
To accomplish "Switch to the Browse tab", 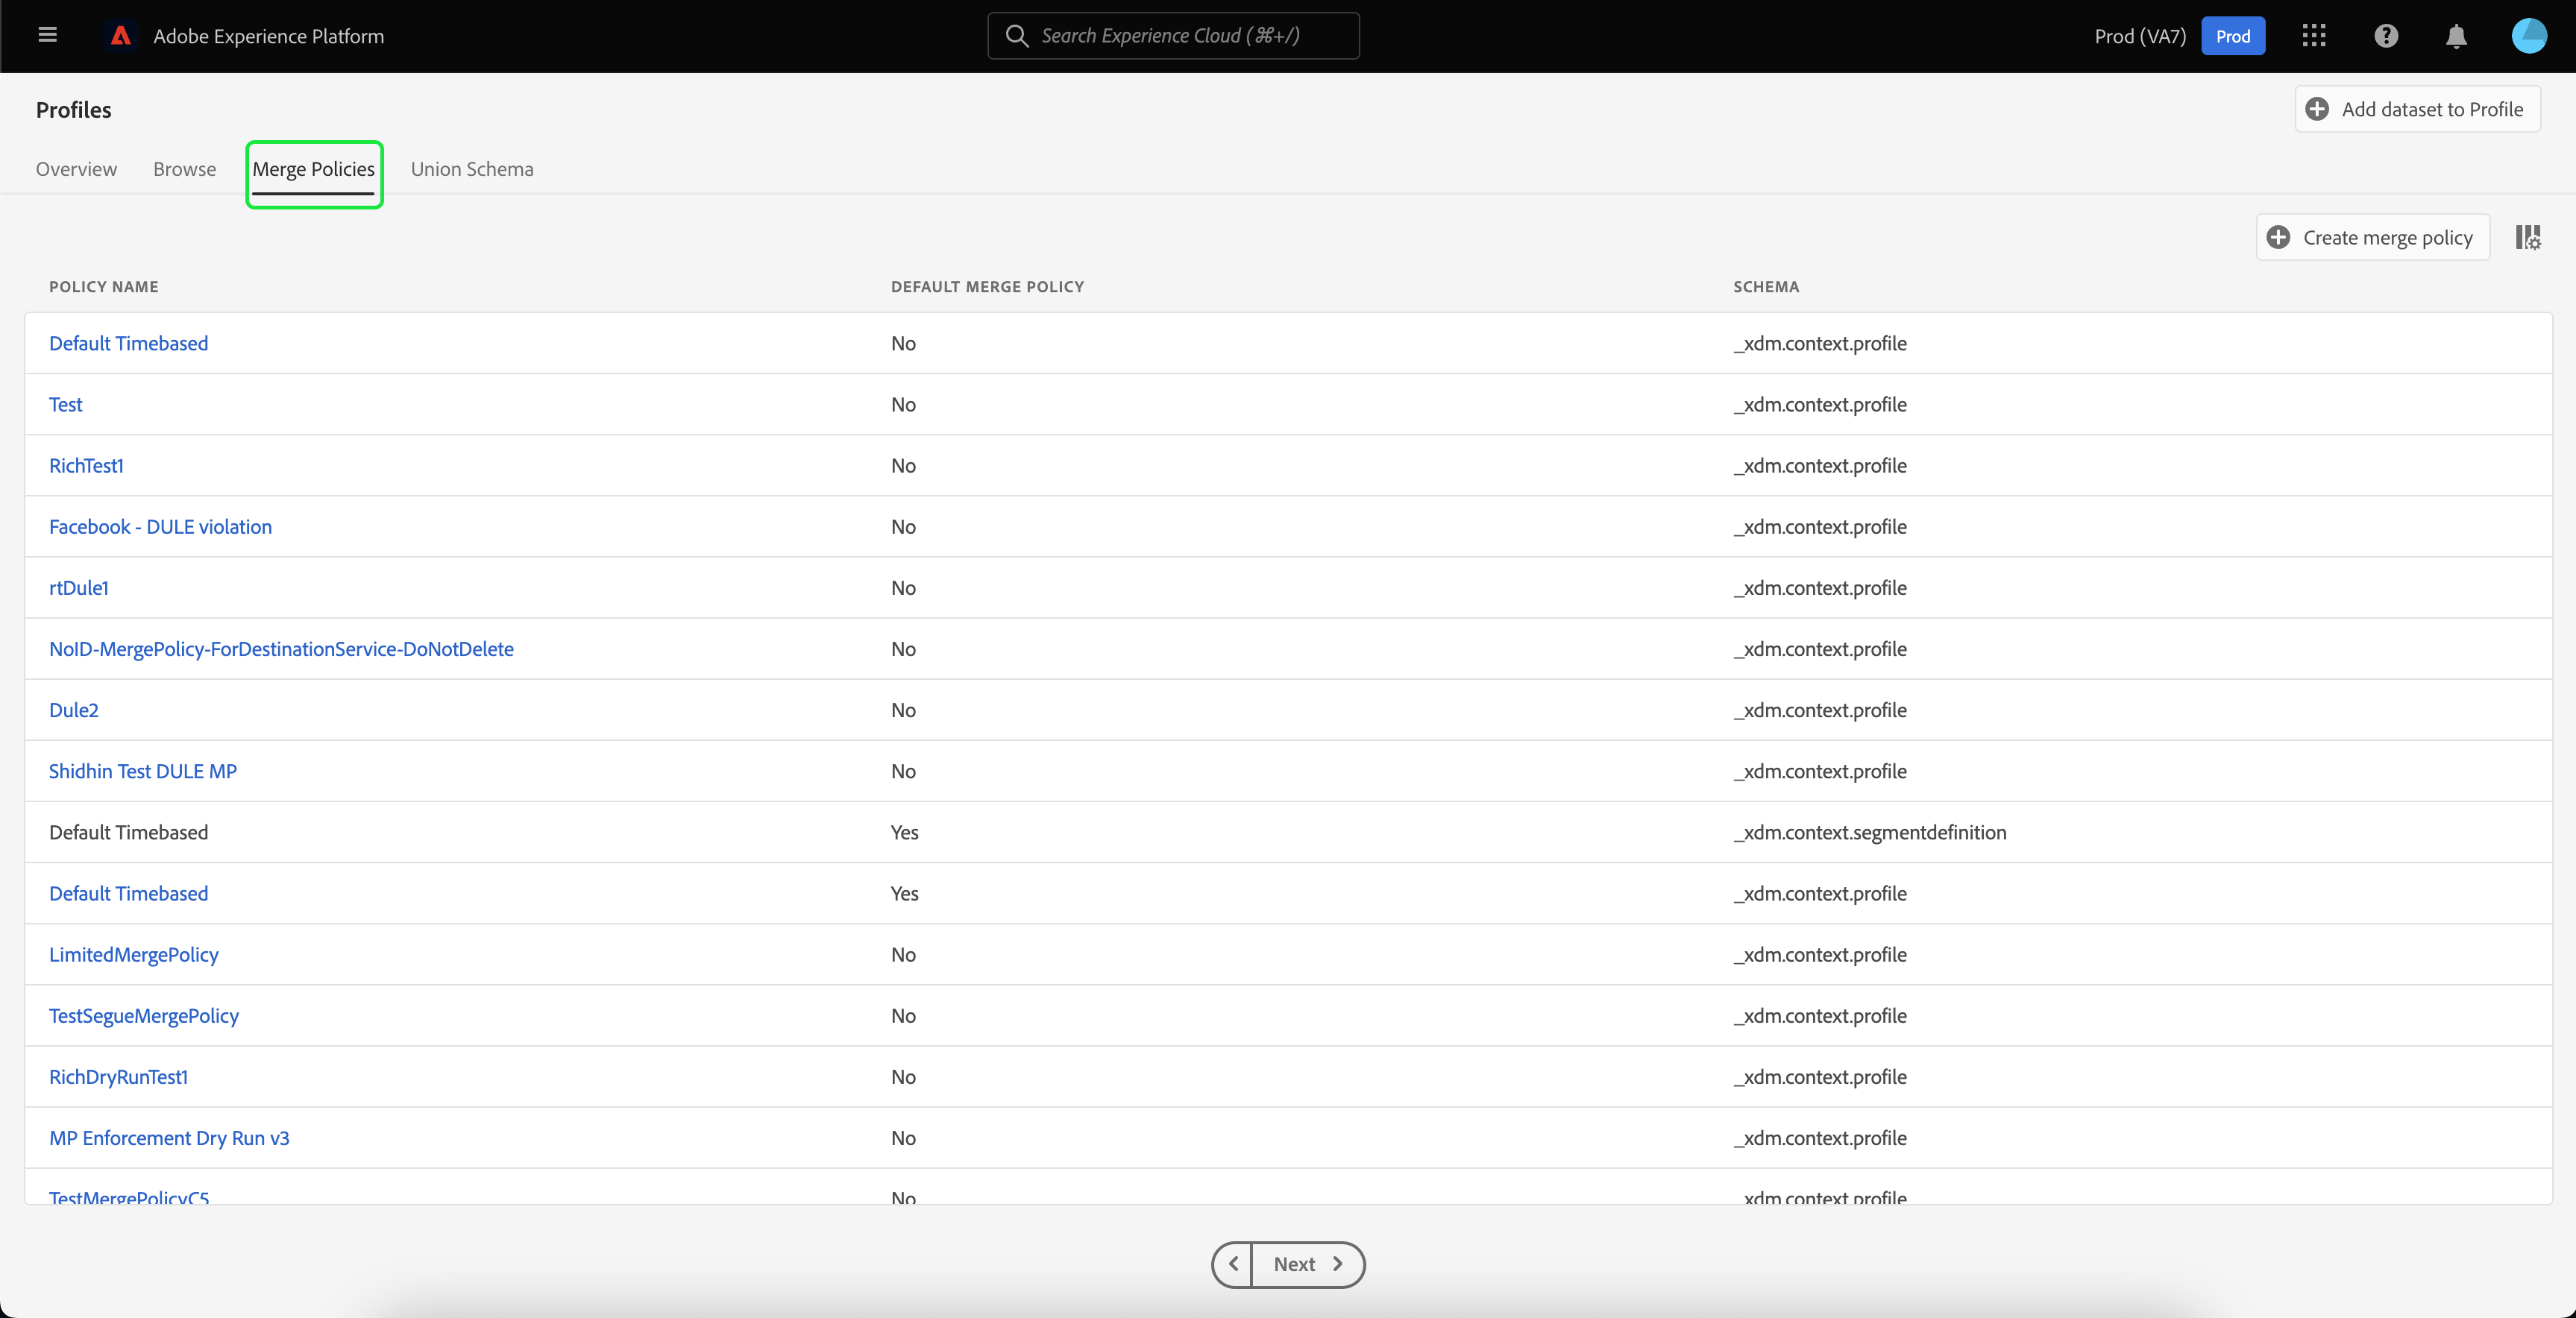I will pos(184,169).
